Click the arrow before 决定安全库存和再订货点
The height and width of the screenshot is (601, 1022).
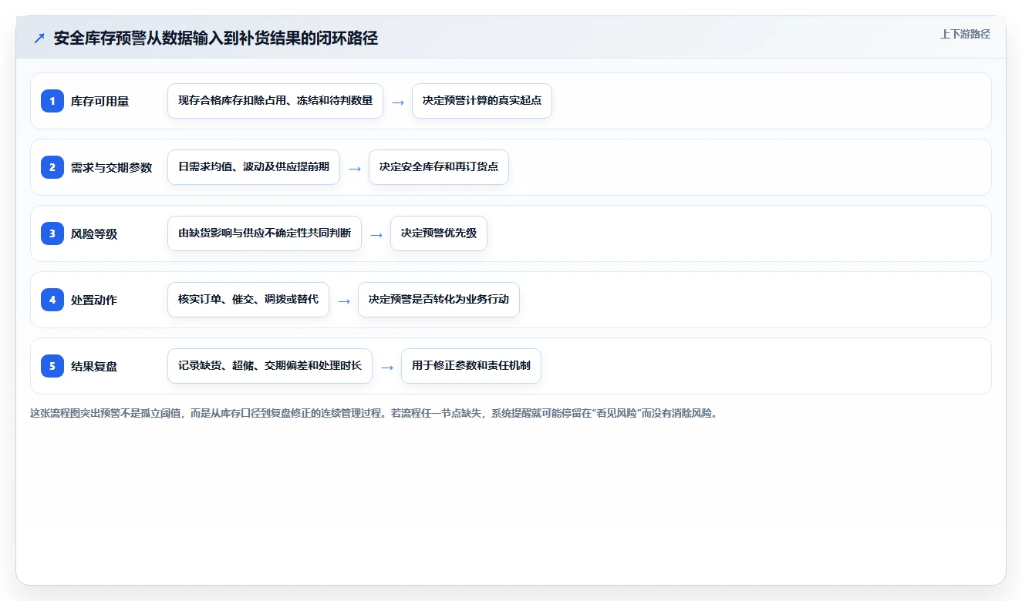[355, 168]
